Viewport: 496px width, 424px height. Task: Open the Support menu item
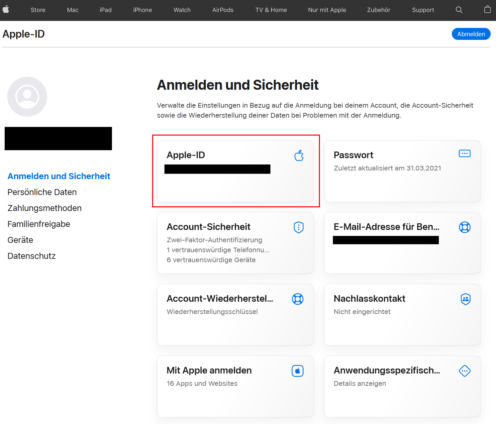pos(423,10)
